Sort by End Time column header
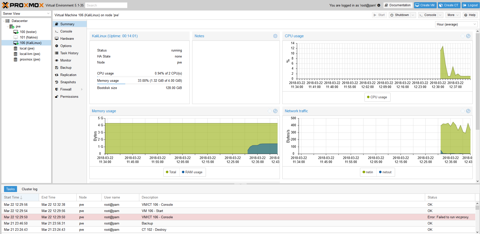Viewport: 480px width, 234px height. (x=58, y=197)
